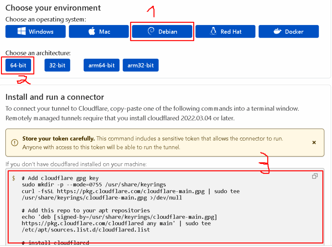Image resolution: width=332 pixels, height=247 pixels.
Task: Copy the cloudflared install commands
Action: pyautogui.click(x=315, y=176)
